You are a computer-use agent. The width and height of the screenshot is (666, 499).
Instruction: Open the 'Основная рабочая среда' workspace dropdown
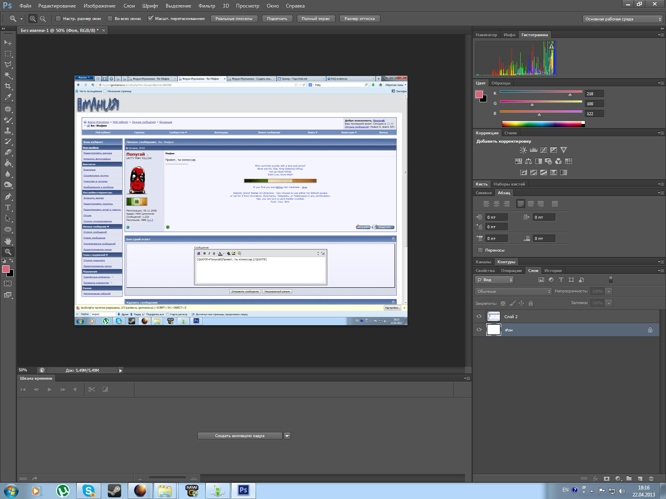(x=622, y=19)
